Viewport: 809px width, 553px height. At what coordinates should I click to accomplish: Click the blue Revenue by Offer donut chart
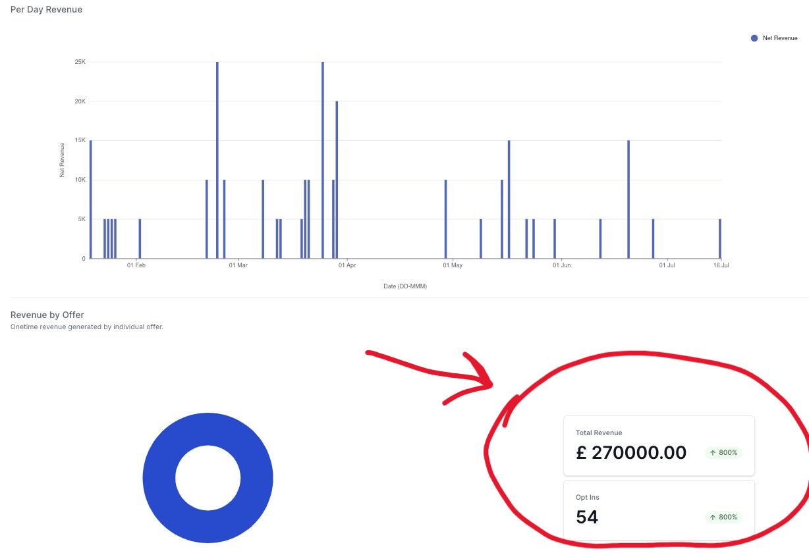point(208,478)
